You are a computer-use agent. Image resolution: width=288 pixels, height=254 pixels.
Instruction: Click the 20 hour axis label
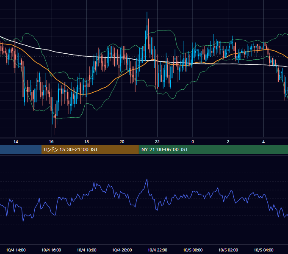click(x=122, y=142)
